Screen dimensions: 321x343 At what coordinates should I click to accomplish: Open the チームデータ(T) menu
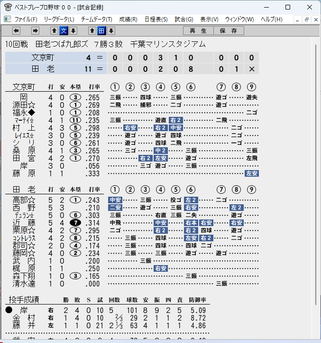pos(97,19)
